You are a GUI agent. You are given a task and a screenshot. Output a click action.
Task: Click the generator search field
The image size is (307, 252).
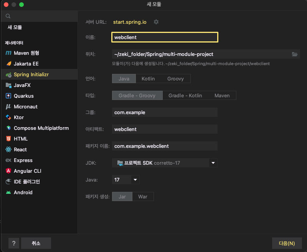coord(40,16)
